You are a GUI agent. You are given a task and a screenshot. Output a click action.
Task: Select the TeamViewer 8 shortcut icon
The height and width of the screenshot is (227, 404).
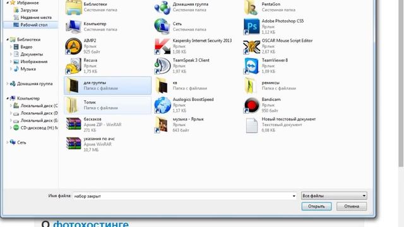pyautogui.click(x=251, y=66)
